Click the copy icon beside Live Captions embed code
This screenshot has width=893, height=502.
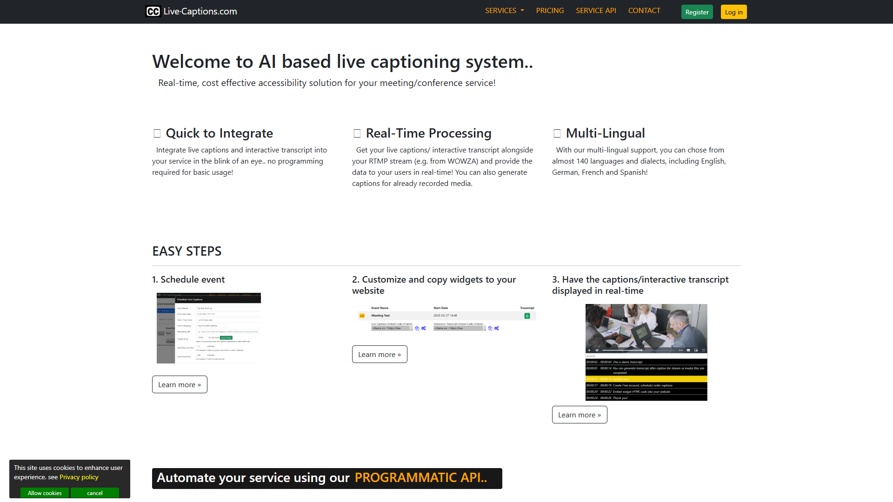click(x=417, y=328)
